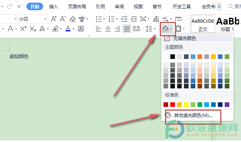Open the 开发工具 tab
Image resolution: width=241 pixels, height=142 pixels.
pos(182,6)
